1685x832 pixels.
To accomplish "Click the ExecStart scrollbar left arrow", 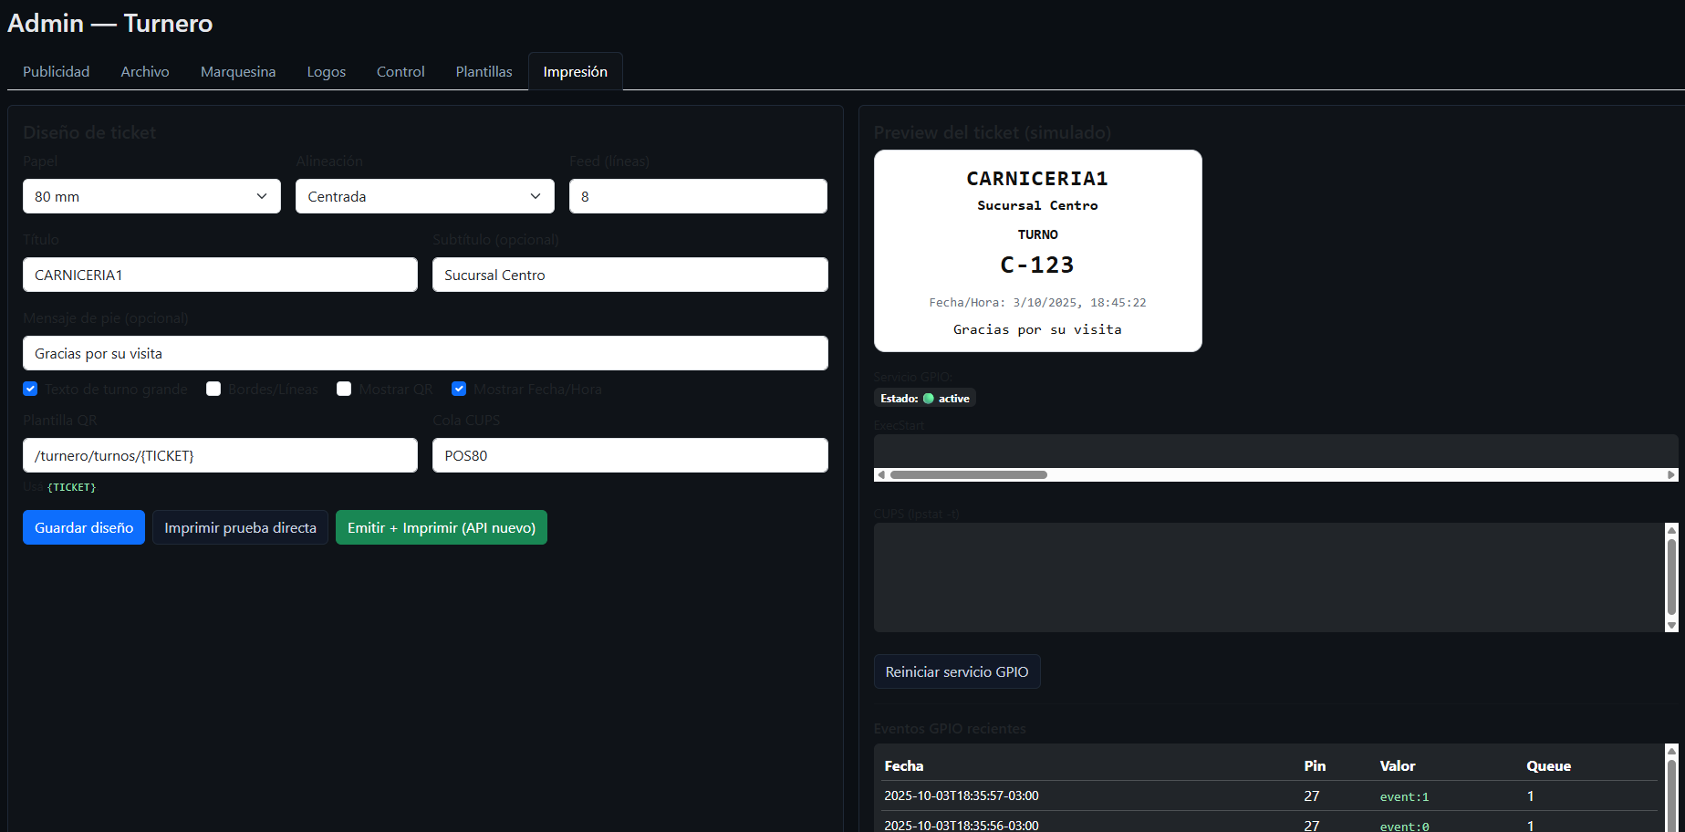I will point(880,474).
